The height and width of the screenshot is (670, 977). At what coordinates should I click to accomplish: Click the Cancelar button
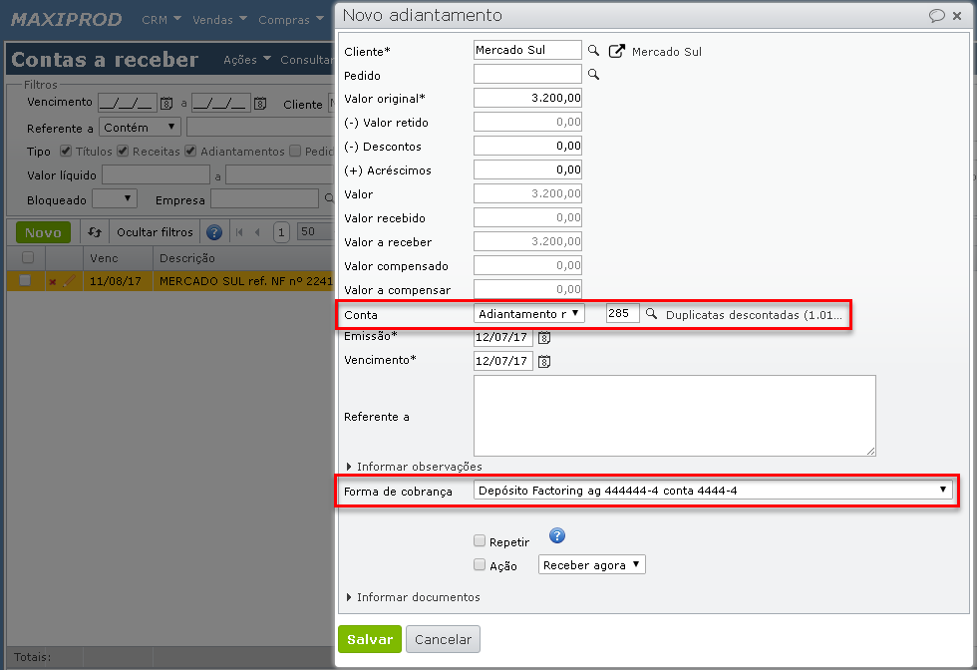(443, 639)
